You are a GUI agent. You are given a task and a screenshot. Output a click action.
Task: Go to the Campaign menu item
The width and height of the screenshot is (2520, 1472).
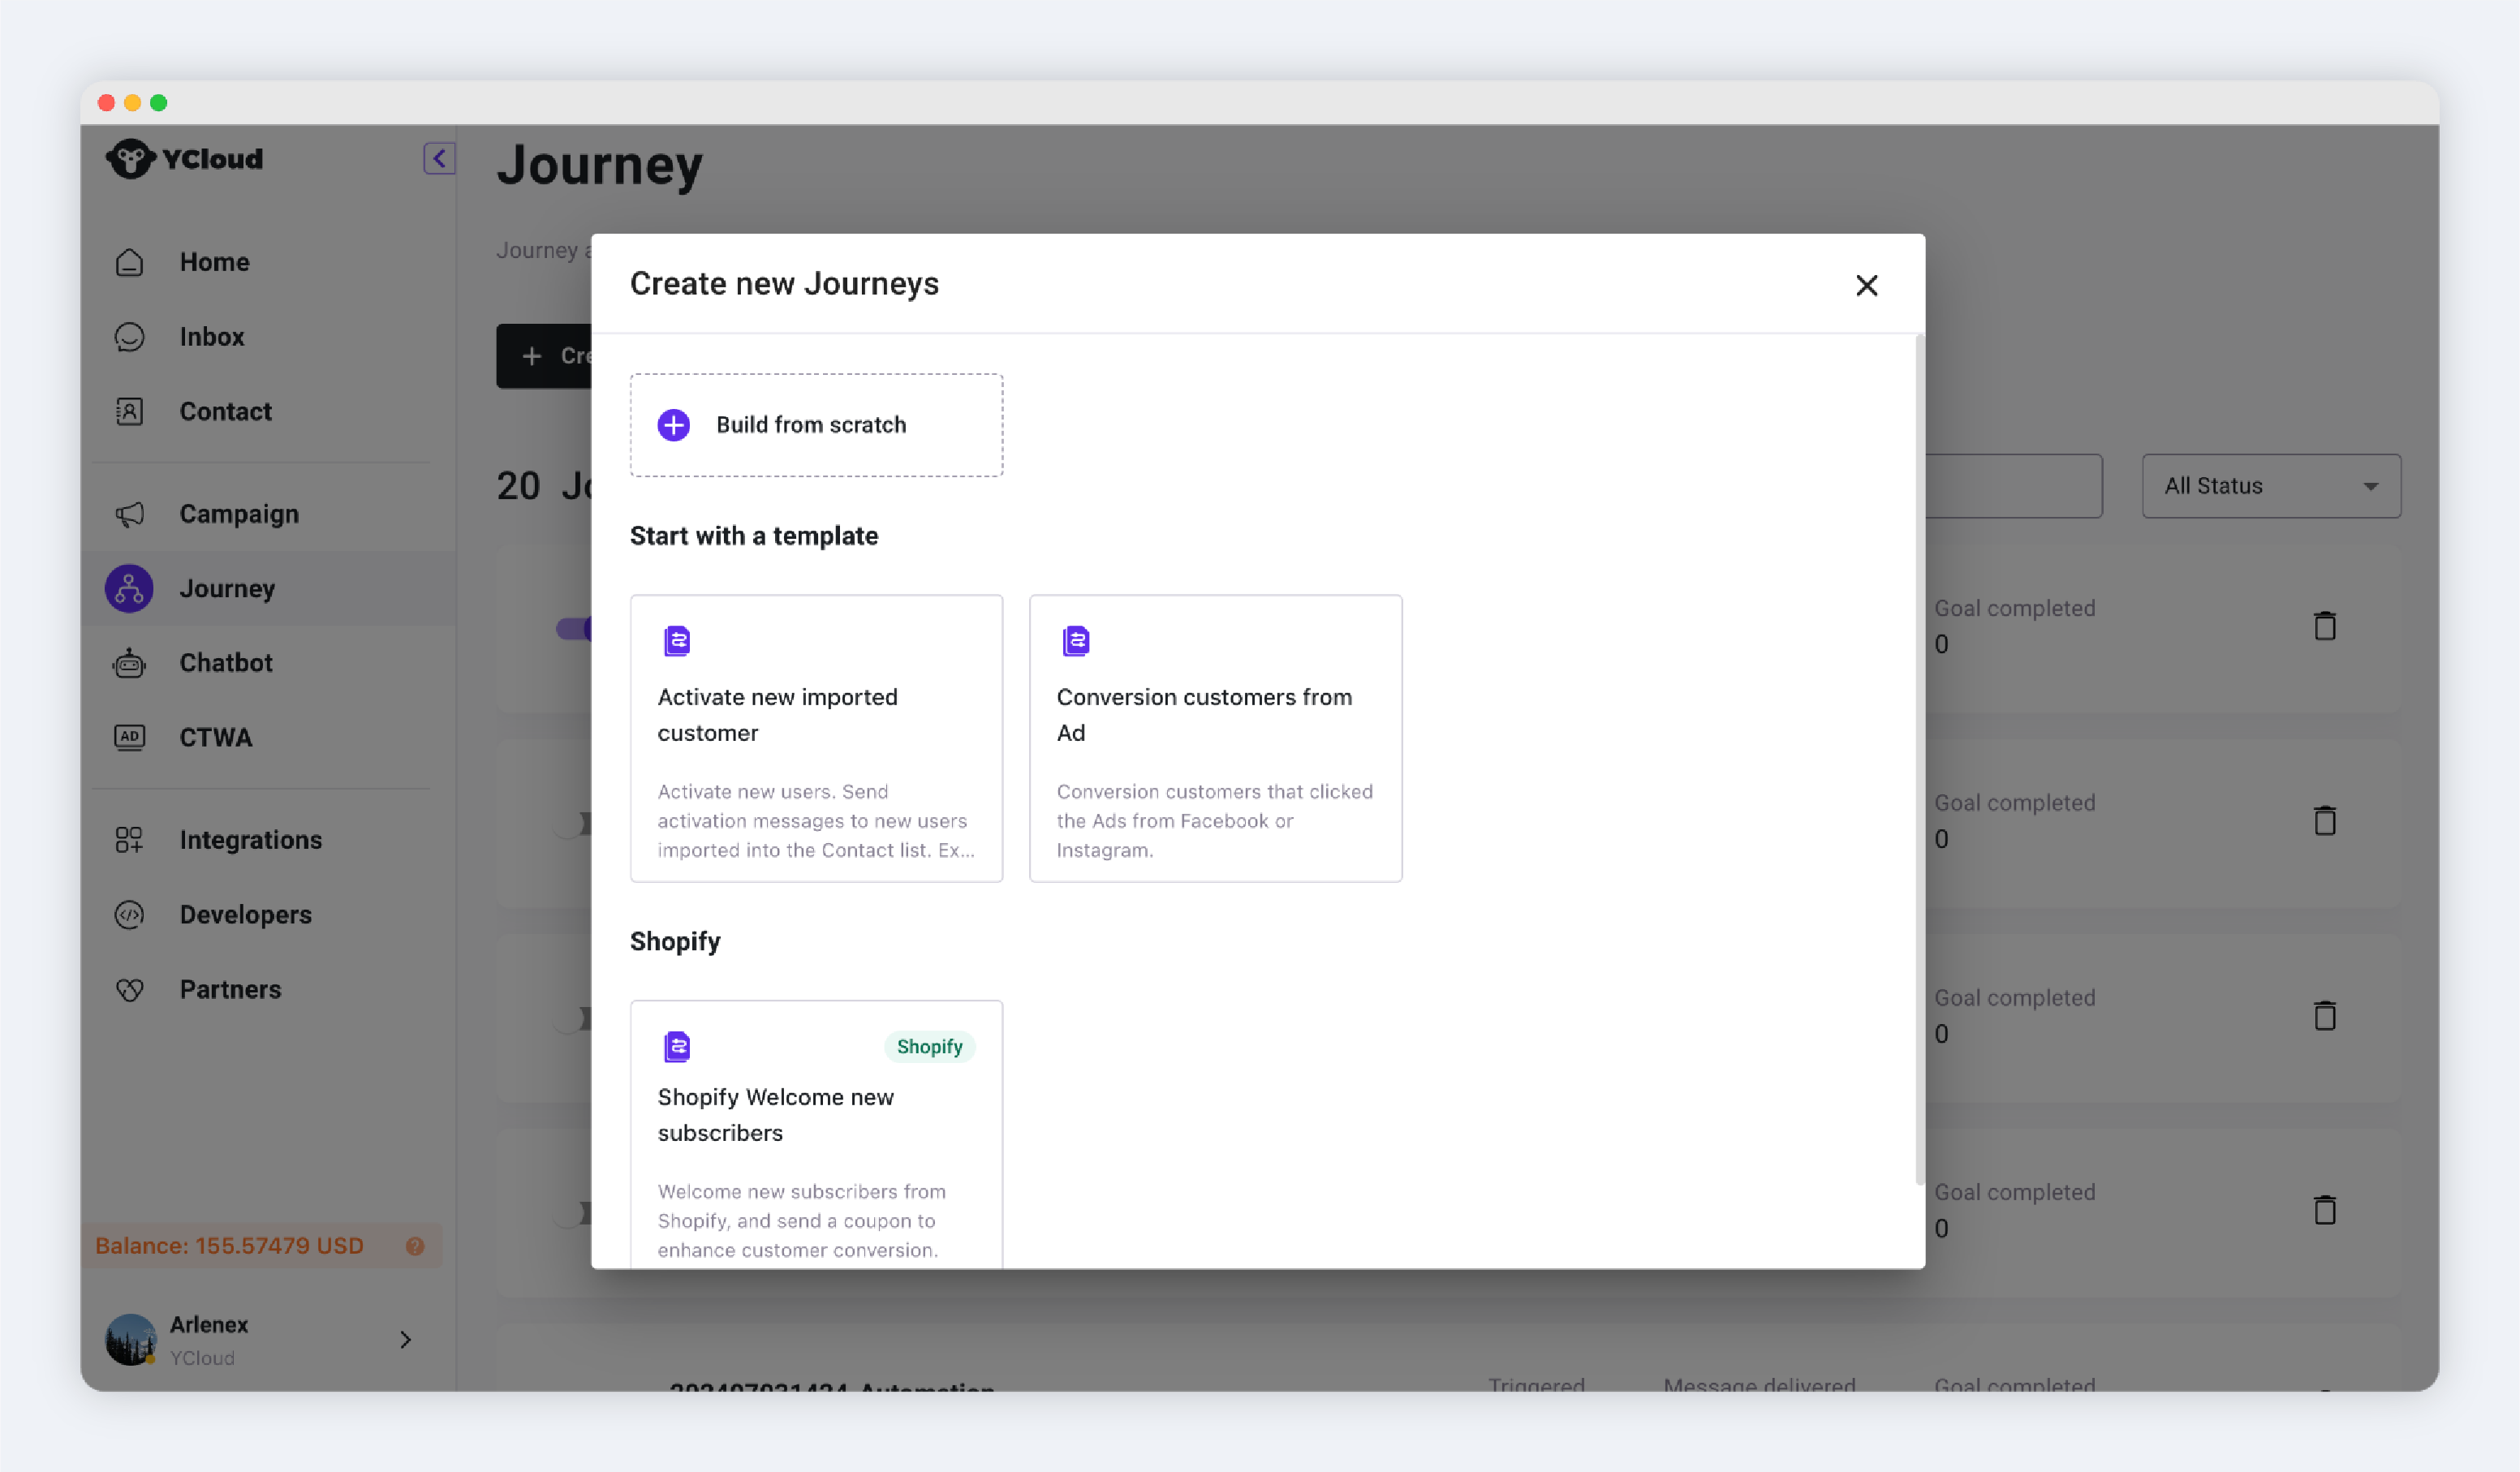(x=238, y=514)
